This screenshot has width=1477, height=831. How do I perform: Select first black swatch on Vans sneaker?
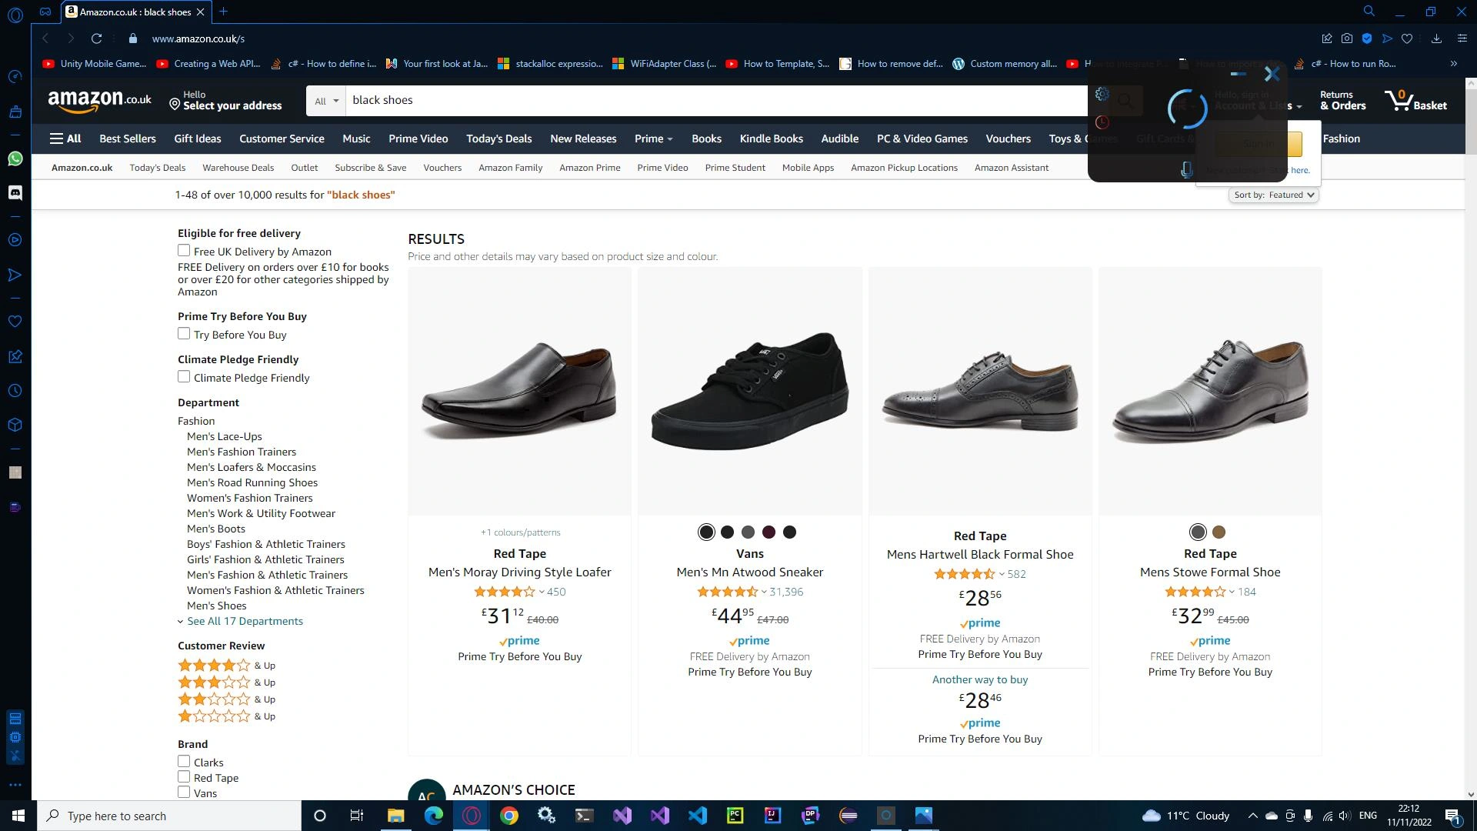706,532
